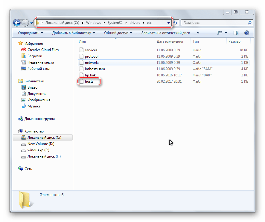
Task: Change view with the view icon button
Action: [x=219, y=33]
